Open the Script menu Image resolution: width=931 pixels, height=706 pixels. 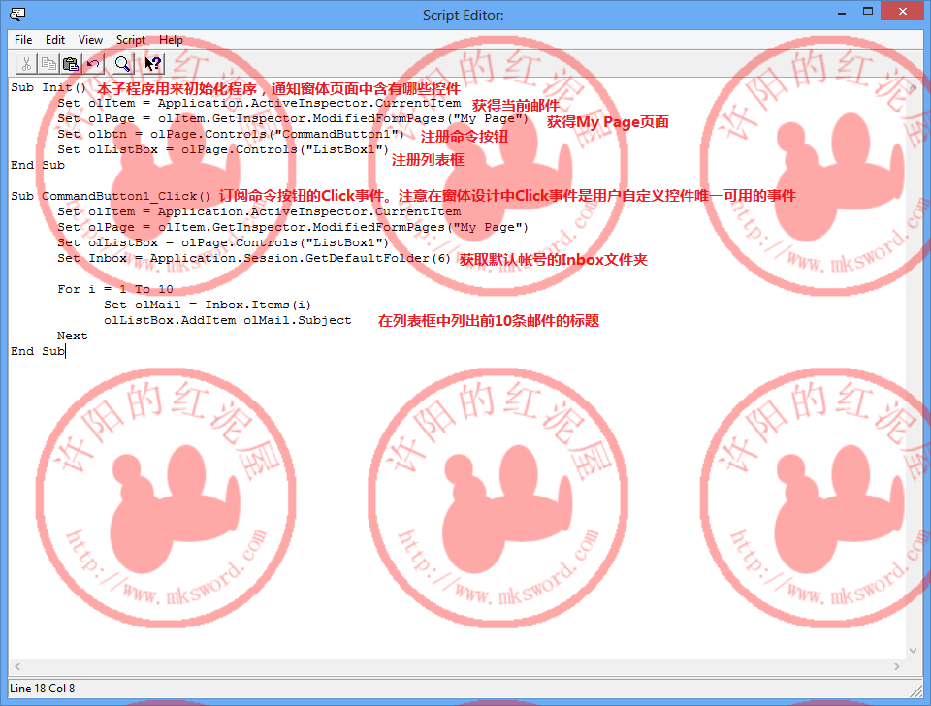(x=131, y=40)
